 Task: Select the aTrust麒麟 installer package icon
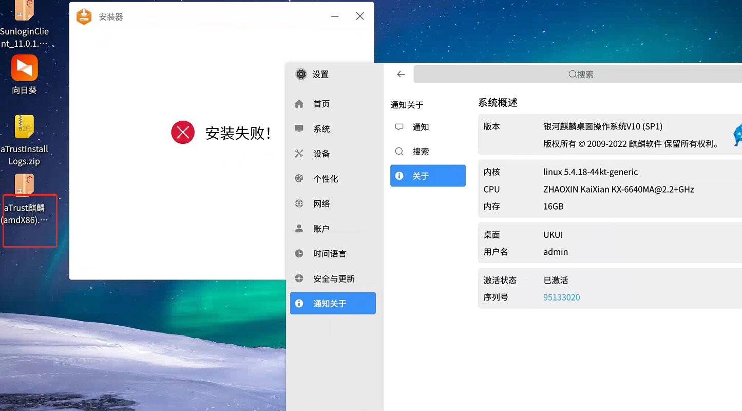(24, 186)
